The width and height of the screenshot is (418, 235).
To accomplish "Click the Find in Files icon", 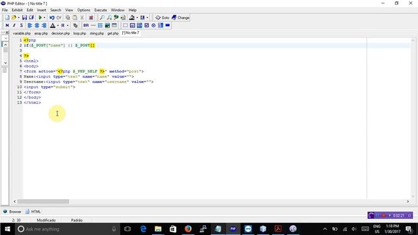I will click(x=123, y=18).
